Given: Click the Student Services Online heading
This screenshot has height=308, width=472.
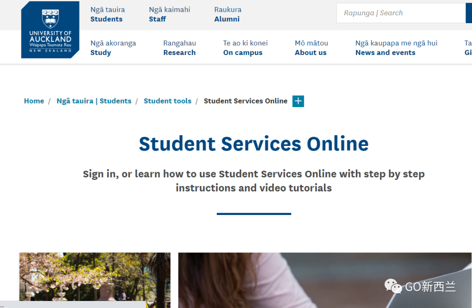Looking at the screenshot, I should point(254,144).
